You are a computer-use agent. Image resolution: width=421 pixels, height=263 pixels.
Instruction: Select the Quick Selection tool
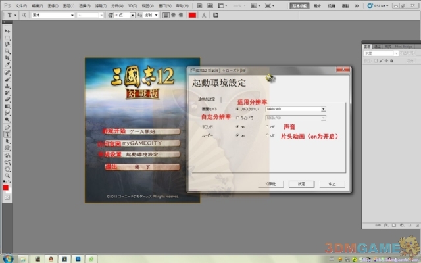pos(7,51)
